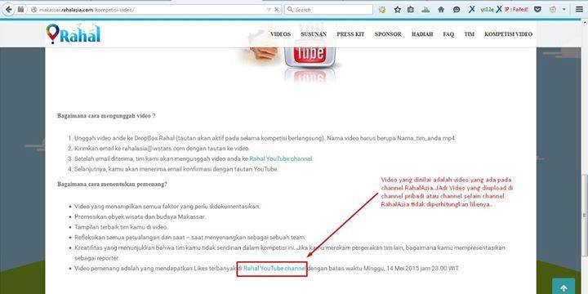Image resolution: width=588 pixels, height=294 pixels.
Task: Open the KOMPETISI VIDEO menu item
Action: coord(508,34)
